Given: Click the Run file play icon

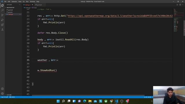Looking at the screenshot, I should pos(177,5).
